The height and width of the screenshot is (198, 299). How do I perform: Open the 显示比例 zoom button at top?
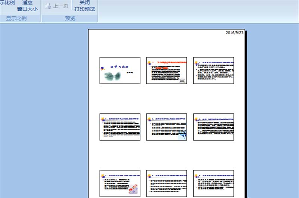[7, 3]
